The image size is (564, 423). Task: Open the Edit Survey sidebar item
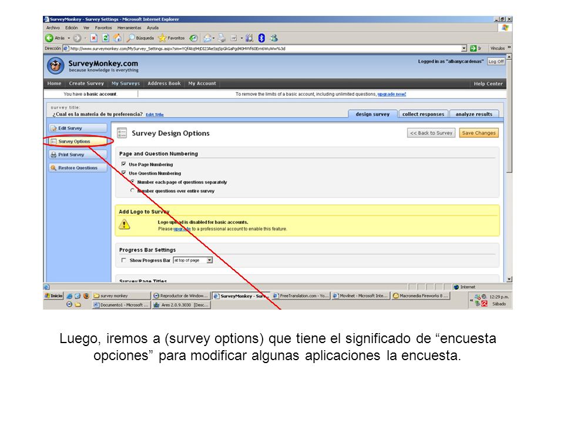click(x=78, y=128)
